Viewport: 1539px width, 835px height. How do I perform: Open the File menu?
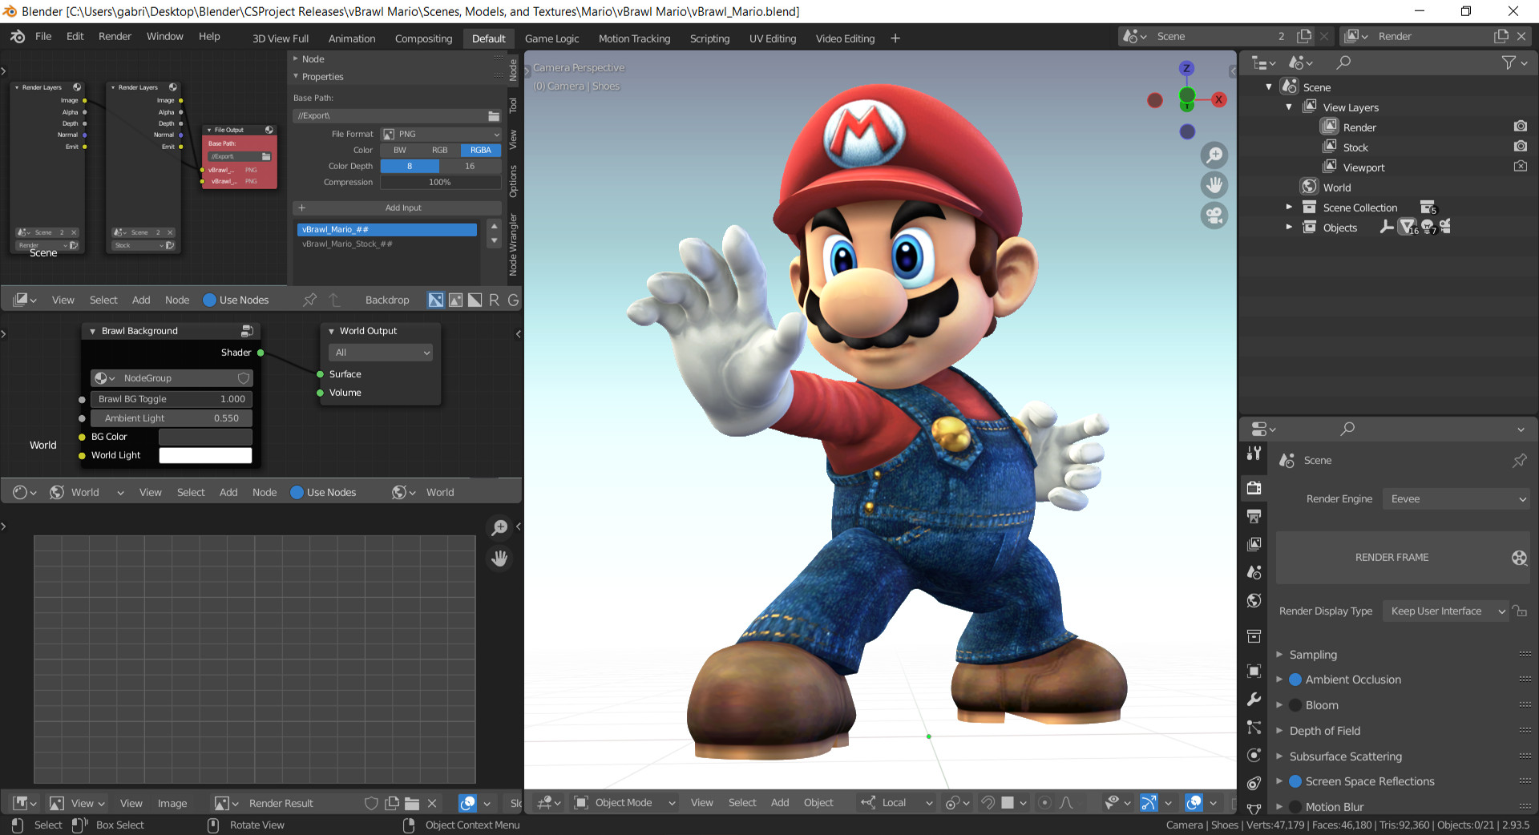coord(43,37)
